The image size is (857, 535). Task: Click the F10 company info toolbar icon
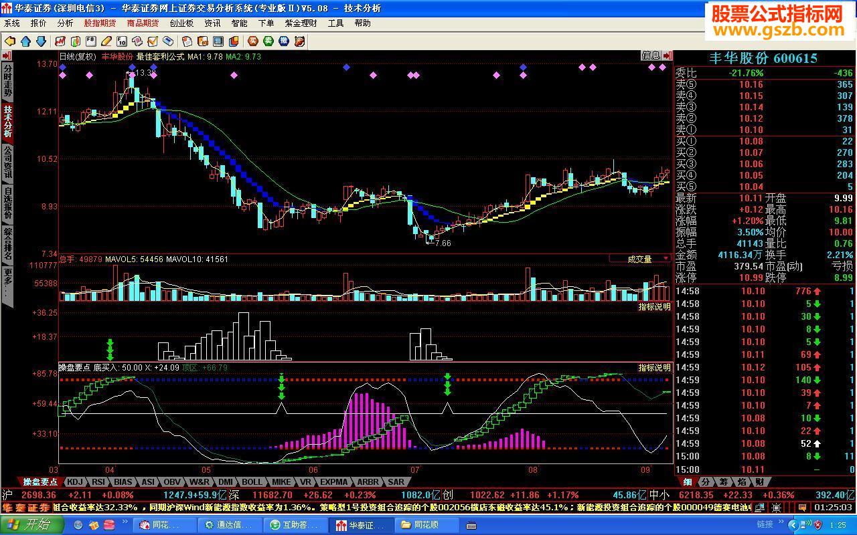click(x=122, y=41)
